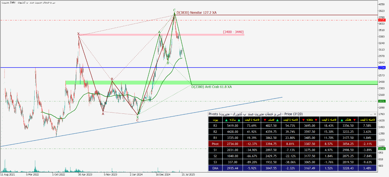Screen dimensions: 389x177
Task: Click the 5419.00 yearly R3 cell
Action: point(233,125)
